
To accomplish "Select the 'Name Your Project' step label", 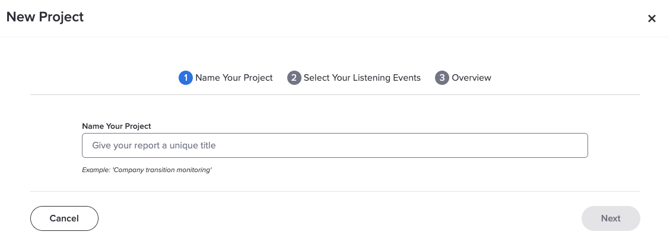I will click(234, 78).
